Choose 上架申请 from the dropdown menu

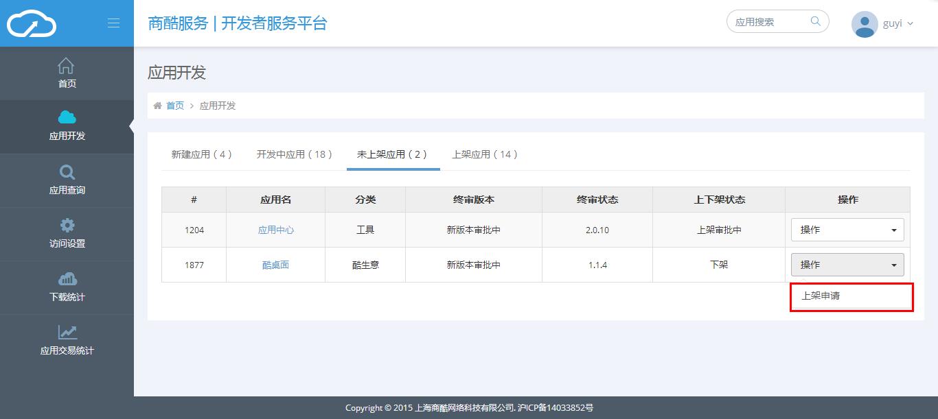click(x=851, y=296)
